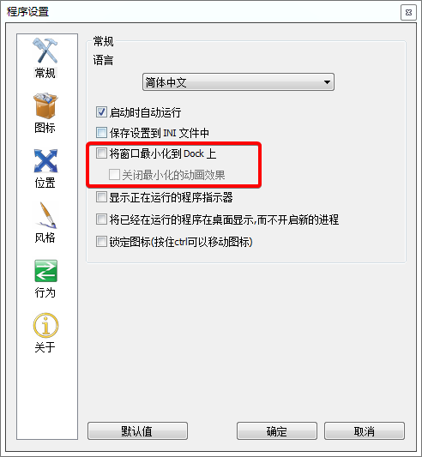The width and height of the screenshot is (422, 457).
Task: Tick 将已经在运行的程序在桌面显示 checkbox
Action: point(101,219)
